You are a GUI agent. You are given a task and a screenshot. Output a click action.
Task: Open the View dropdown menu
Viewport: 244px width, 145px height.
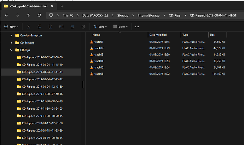pyautogui.click(x=121, y=27)
